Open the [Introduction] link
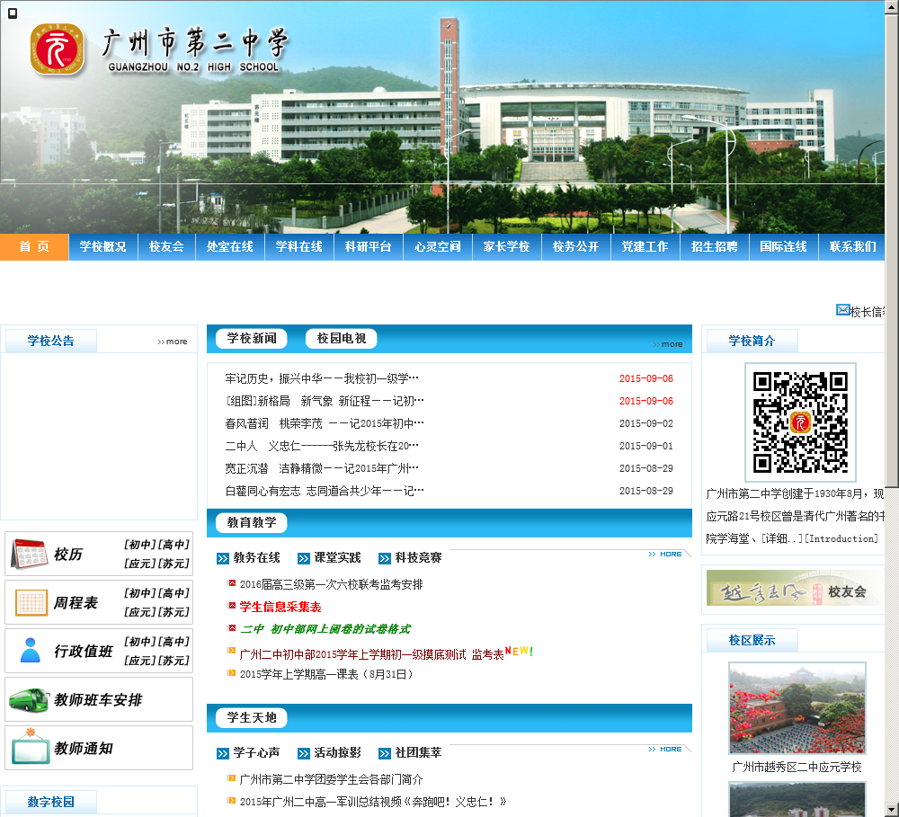Image resolution: width=899 pixels, height=817 pixels. [841, 538]
